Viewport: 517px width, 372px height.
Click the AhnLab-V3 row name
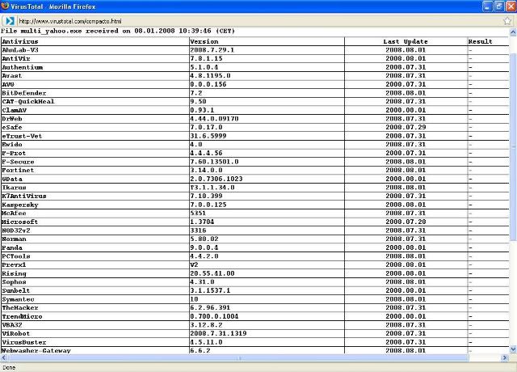(20, 50)
